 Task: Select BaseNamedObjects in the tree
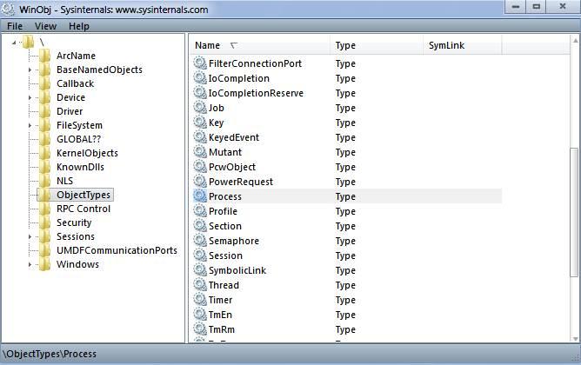[x=99, y=70]
